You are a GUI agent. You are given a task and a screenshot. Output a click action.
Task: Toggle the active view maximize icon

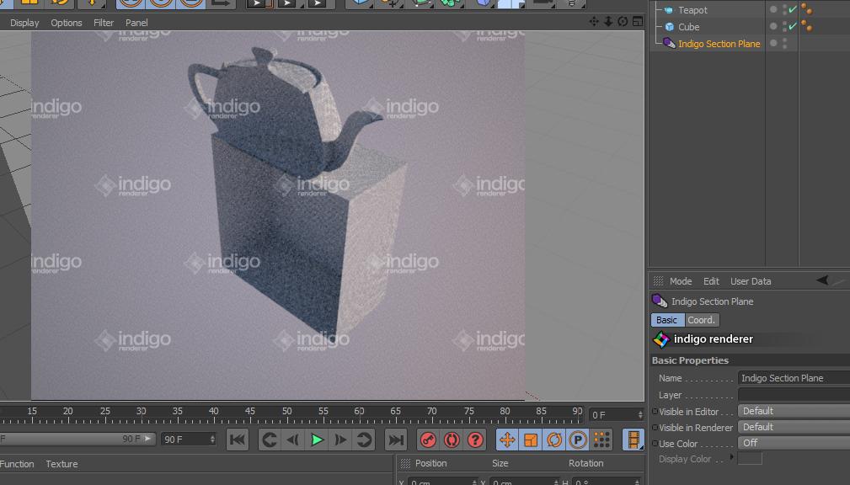click(x=638, y=22)
